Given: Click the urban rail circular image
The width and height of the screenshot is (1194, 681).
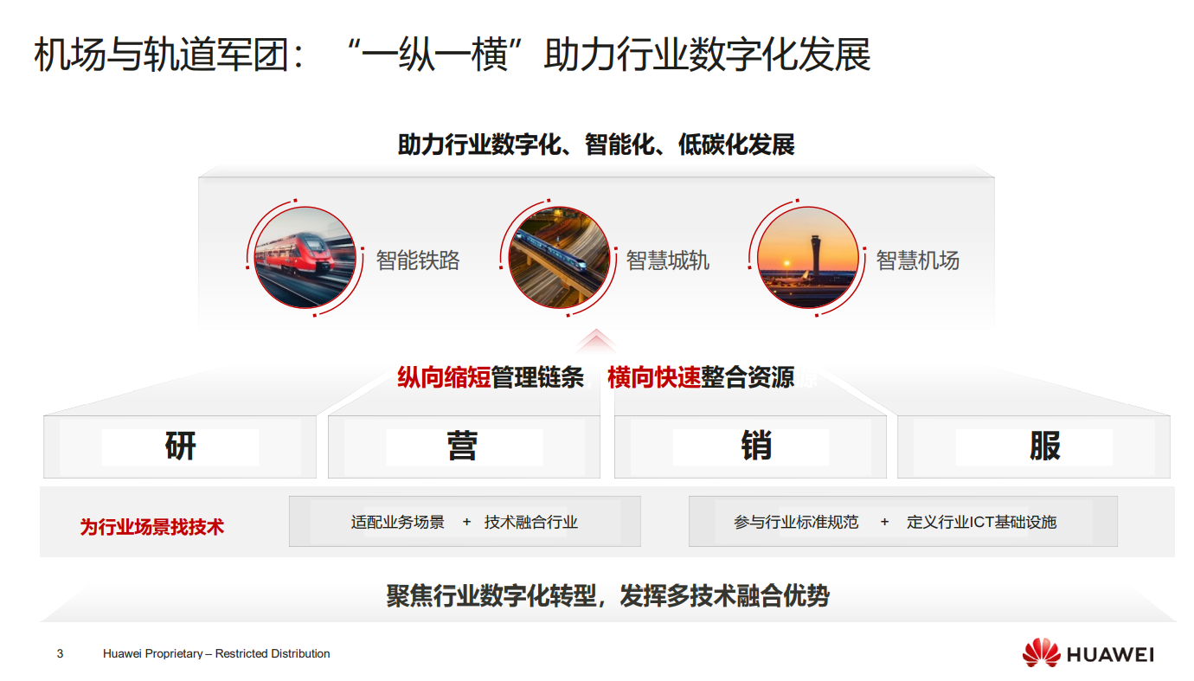Looking at the screenshot, I should click(x=558, y=257).
